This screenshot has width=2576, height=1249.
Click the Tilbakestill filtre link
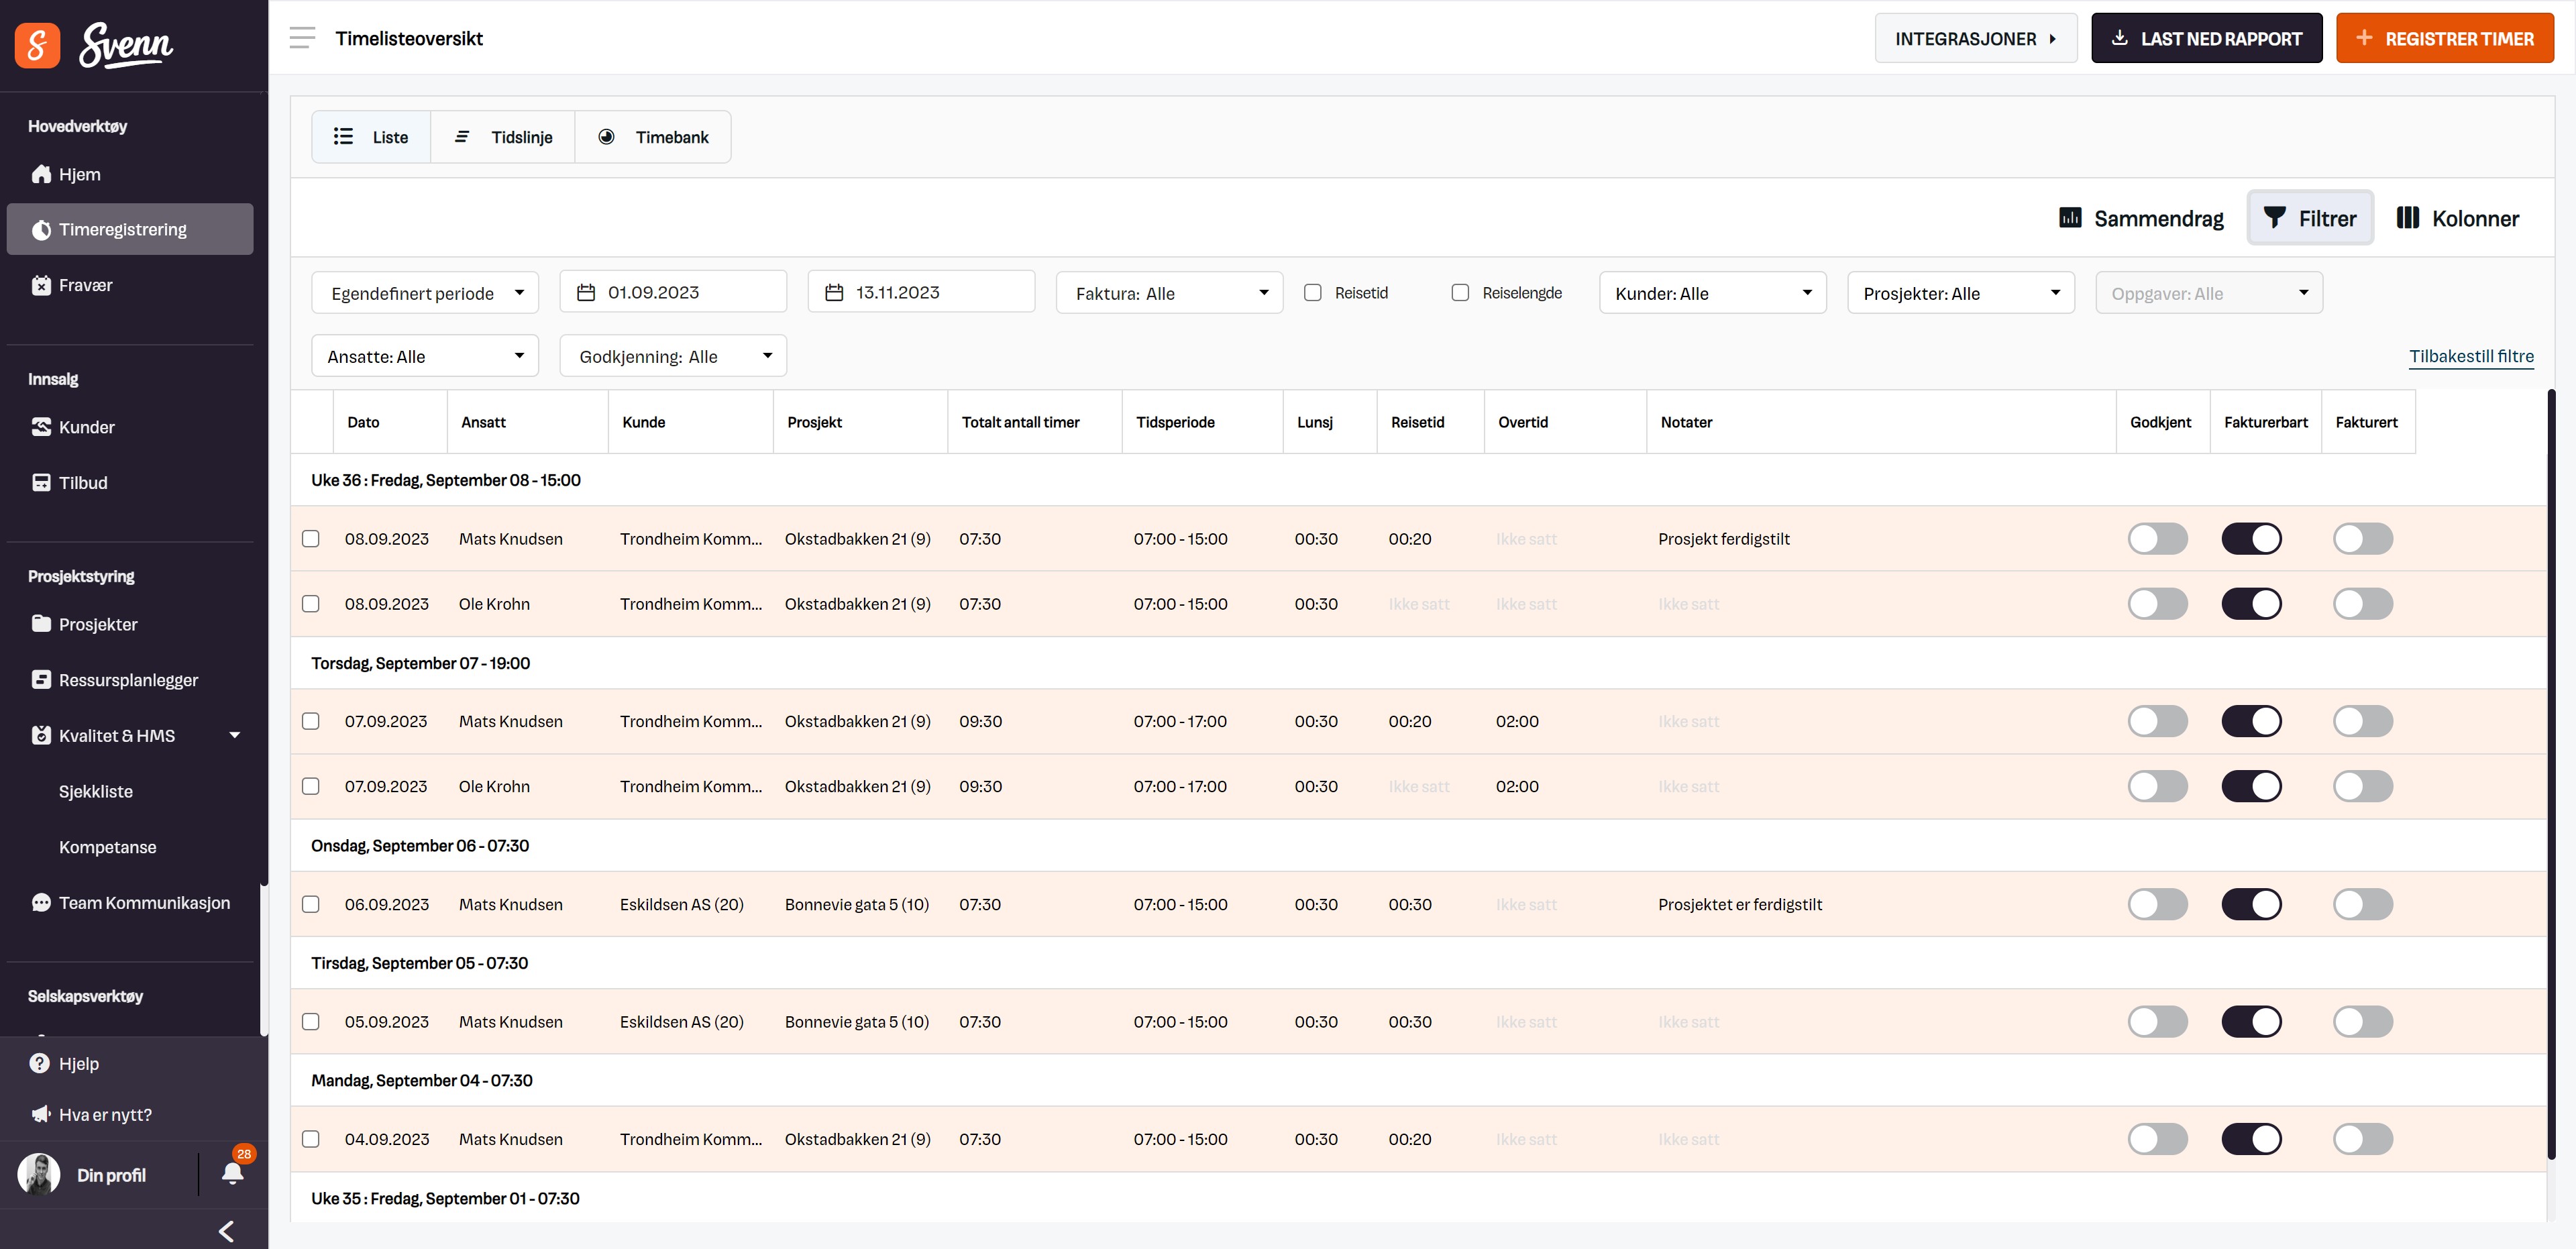2471,356
